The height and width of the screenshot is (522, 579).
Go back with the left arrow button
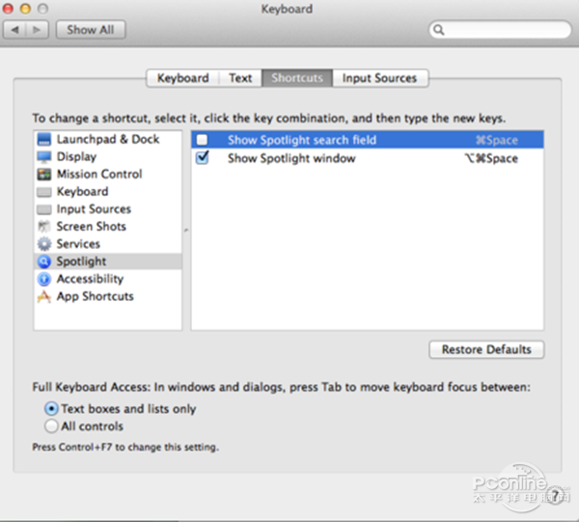pyautogui.click(x=16, y=30)
